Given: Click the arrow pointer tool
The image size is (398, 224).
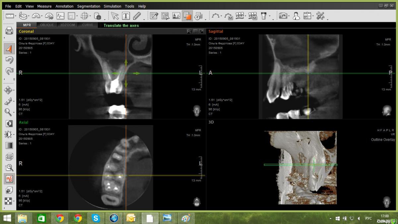Looking at the screenshot, I should 115,16.
